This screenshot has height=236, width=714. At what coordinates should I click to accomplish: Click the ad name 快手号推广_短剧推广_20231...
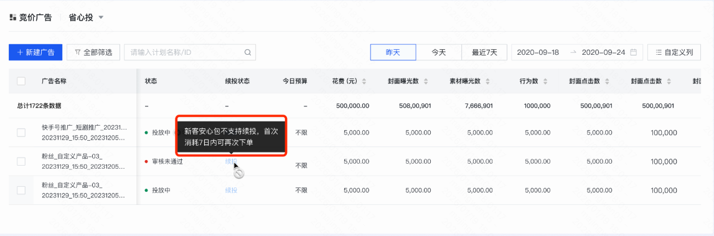click(x=84, y=127)
